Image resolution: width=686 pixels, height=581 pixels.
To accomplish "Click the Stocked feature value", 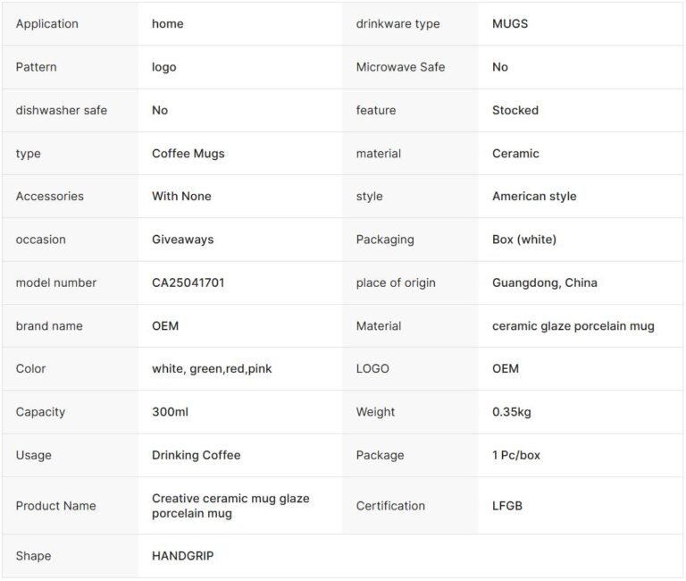I will [514, 110].
